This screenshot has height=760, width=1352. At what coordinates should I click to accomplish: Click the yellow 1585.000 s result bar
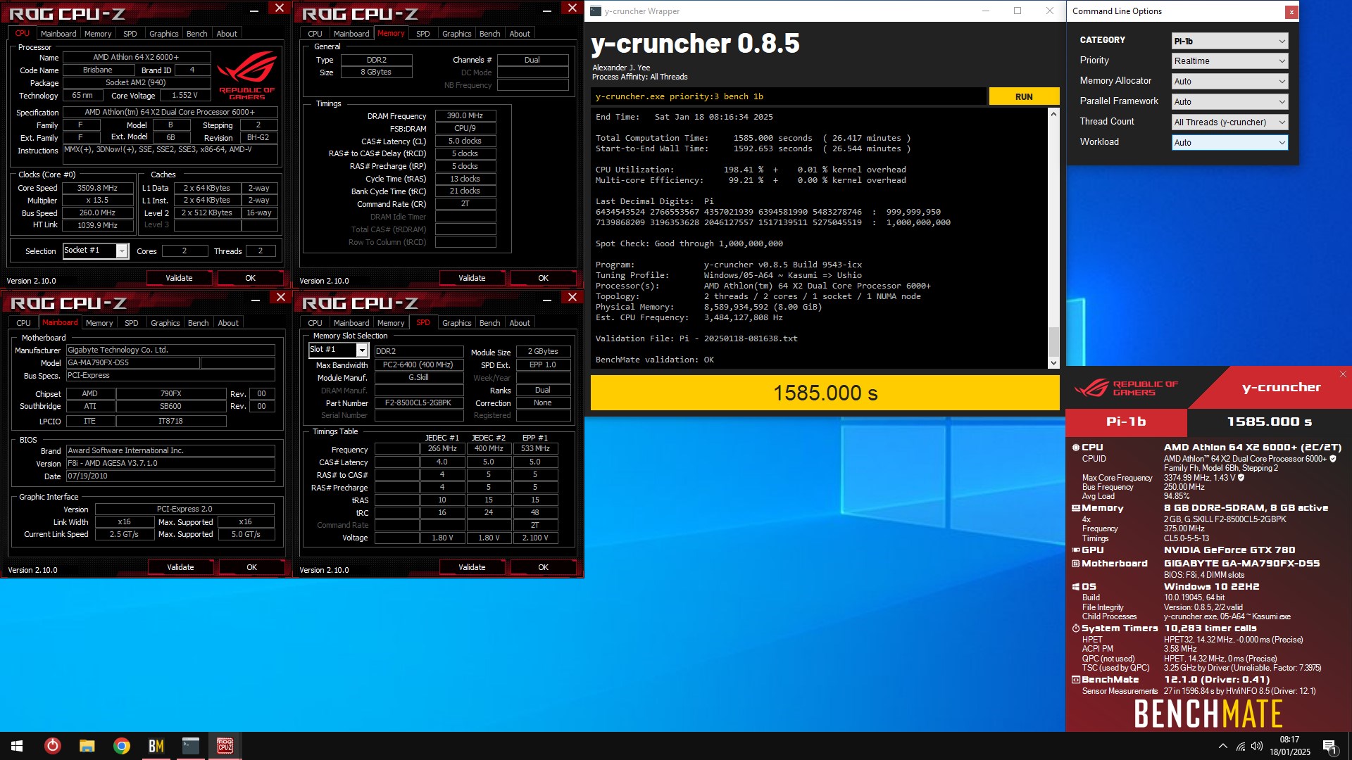pos(825,393)
